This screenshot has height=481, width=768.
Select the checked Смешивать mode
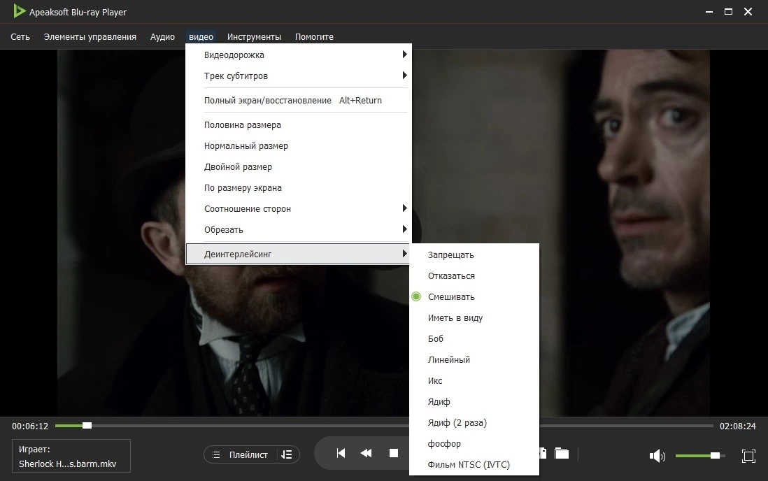click(474, 297)
